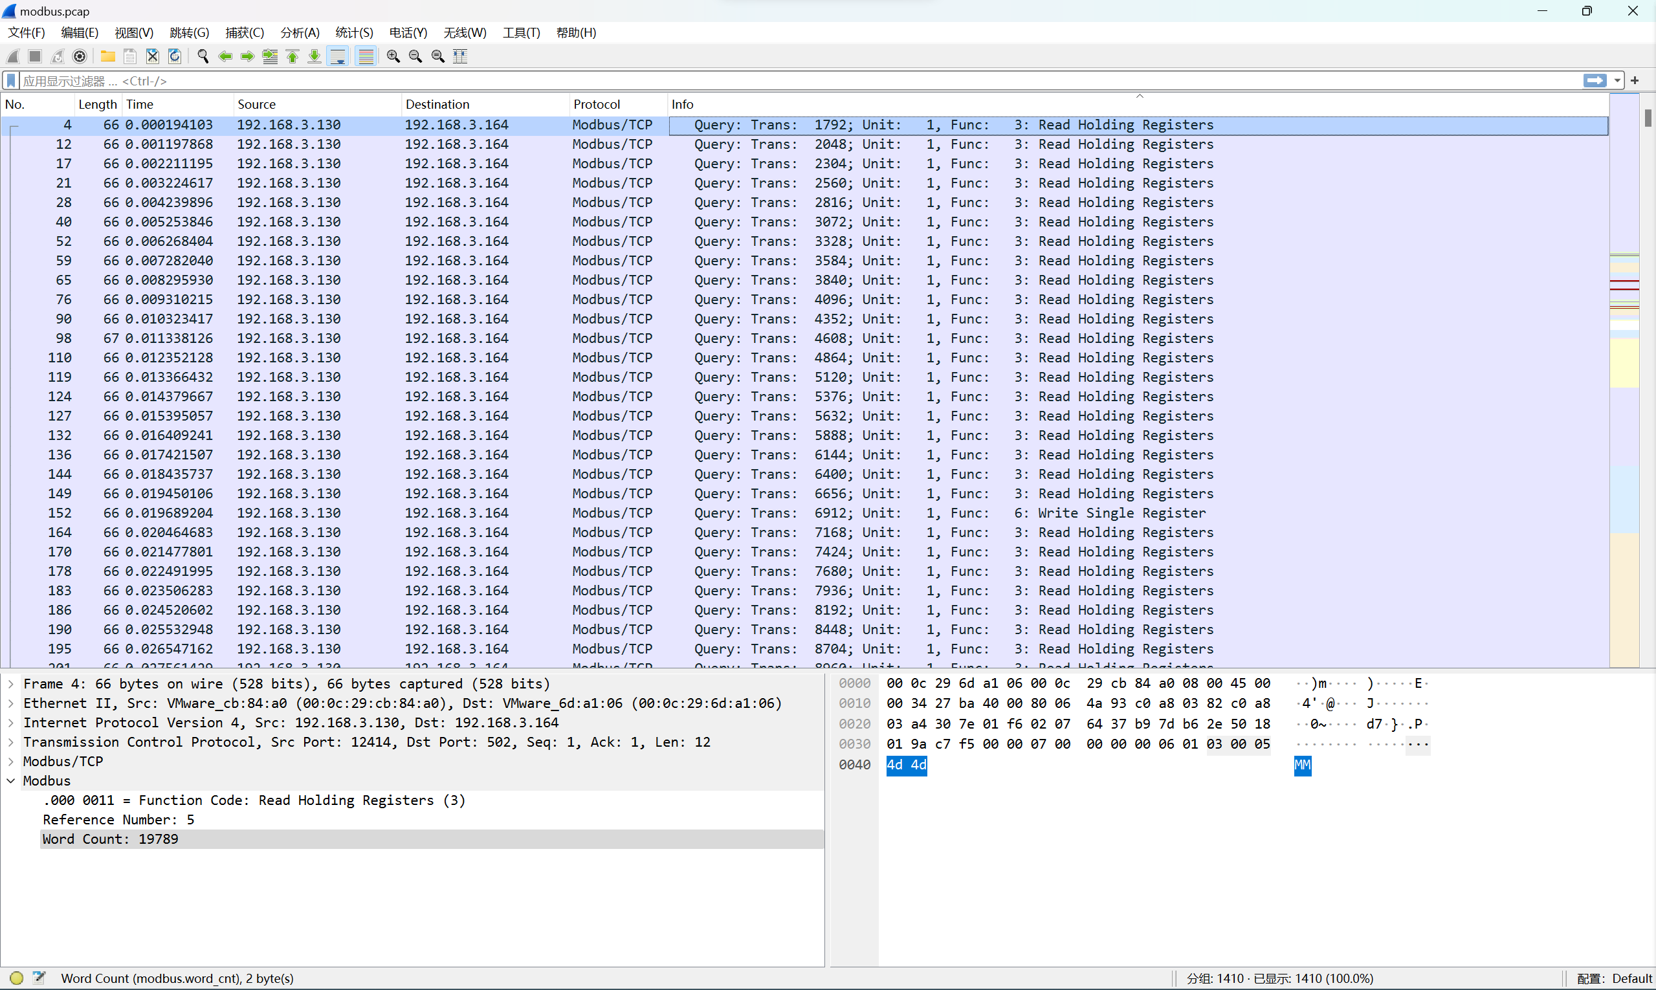Viewport: 1656px width, 990px height.
Task: Collapse the Modbus tree node
Action: 10,780
